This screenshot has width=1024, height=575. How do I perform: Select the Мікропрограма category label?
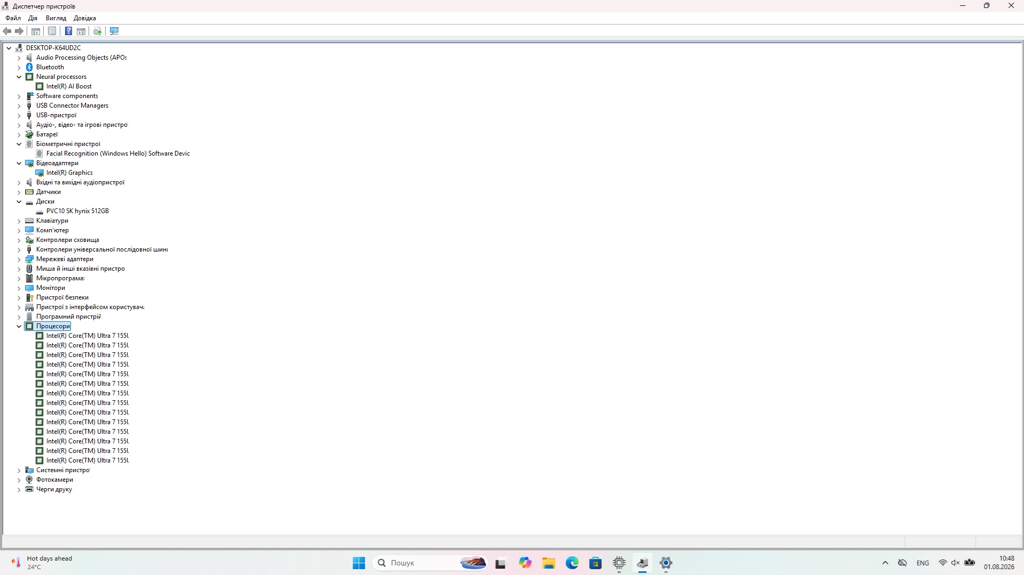(60, 278)
